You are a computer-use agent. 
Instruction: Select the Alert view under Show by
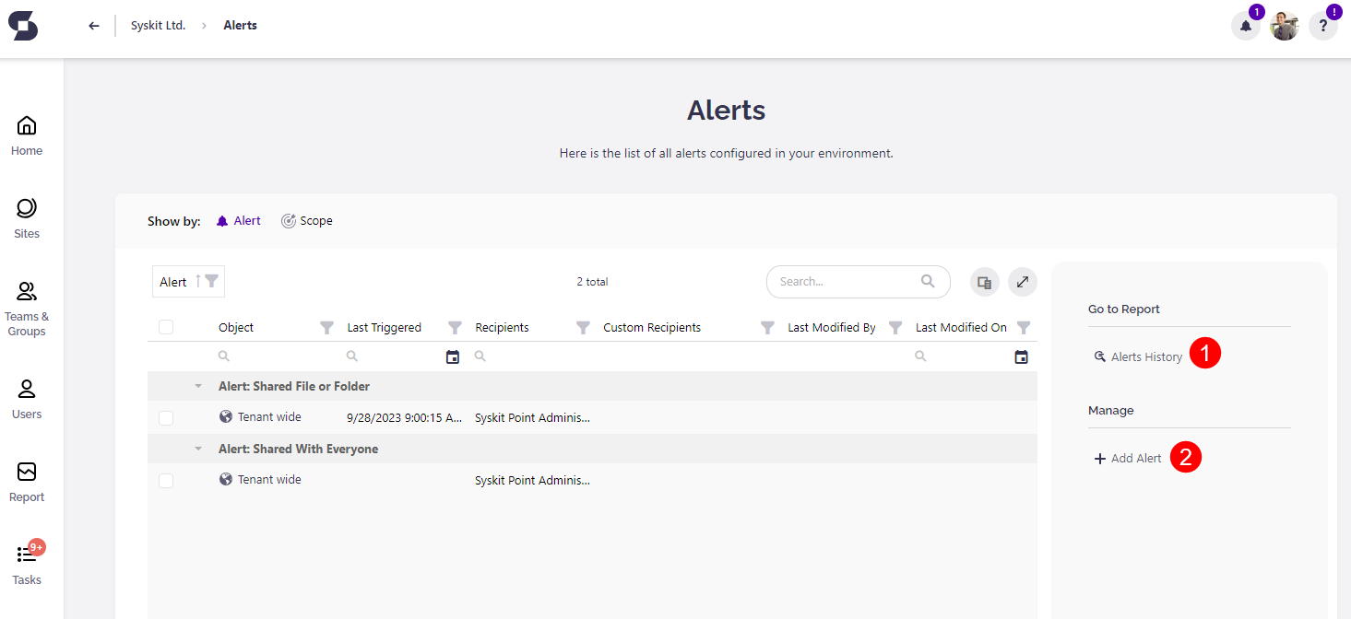pos(238,220)
